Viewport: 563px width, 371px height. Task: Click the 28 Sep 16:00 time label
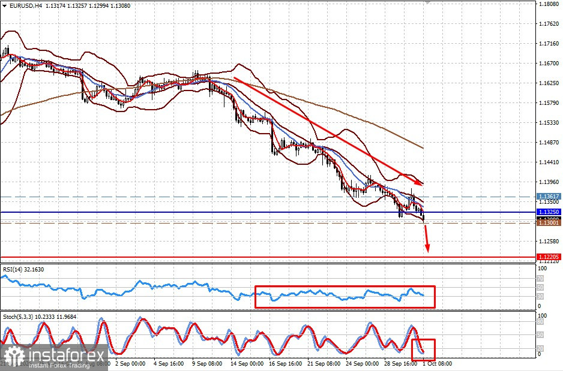(x=401, y=363)
